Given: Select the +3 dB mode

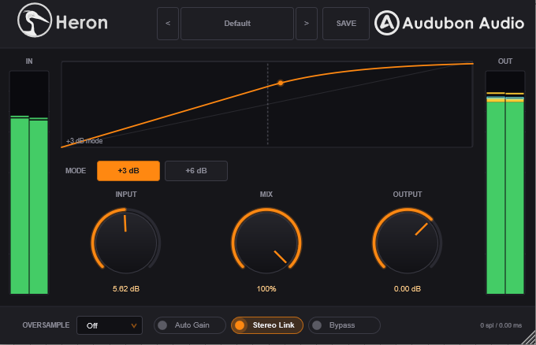Looking at the screenshot, I should (x=128, y=171).
